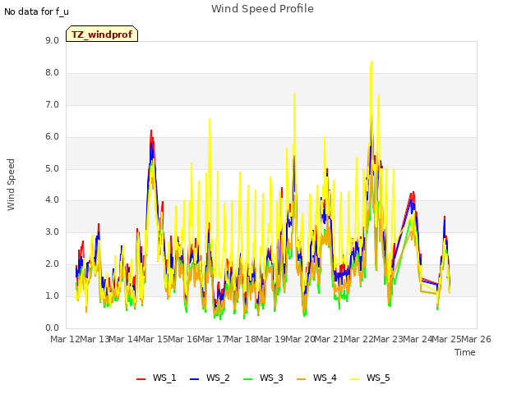Image resolution: width=526 pixels, height=394 pixels.
Task: Click the 0.0 y-axis tick label
Action: (52, 328)
